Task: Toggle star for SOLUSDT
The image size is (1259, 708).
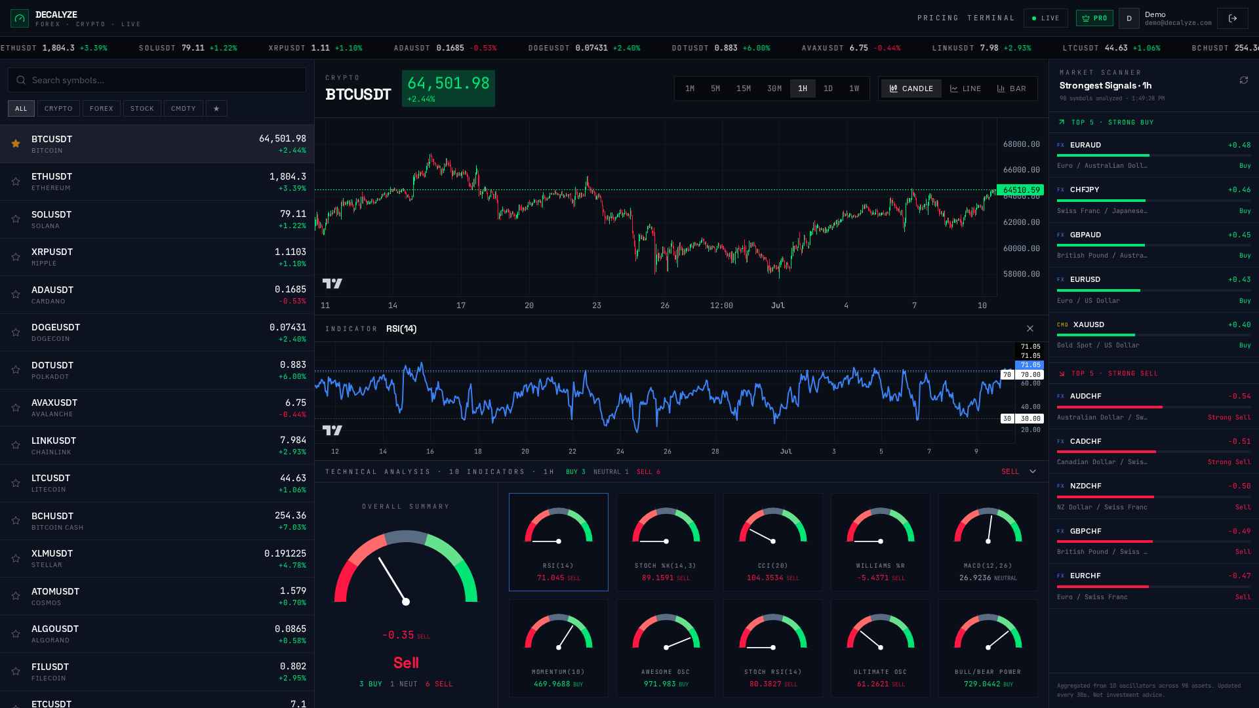Action: tap(16, 219)
